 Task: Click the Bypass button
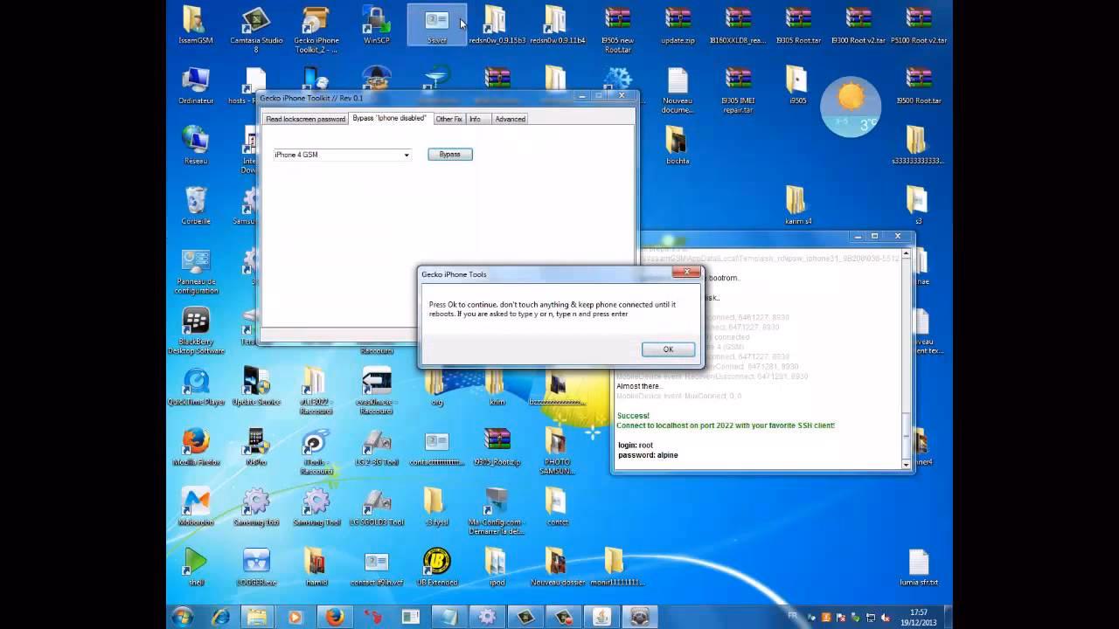(x=449, y=154)
